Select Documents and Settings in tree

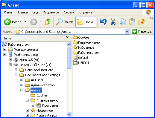(42, 75)
